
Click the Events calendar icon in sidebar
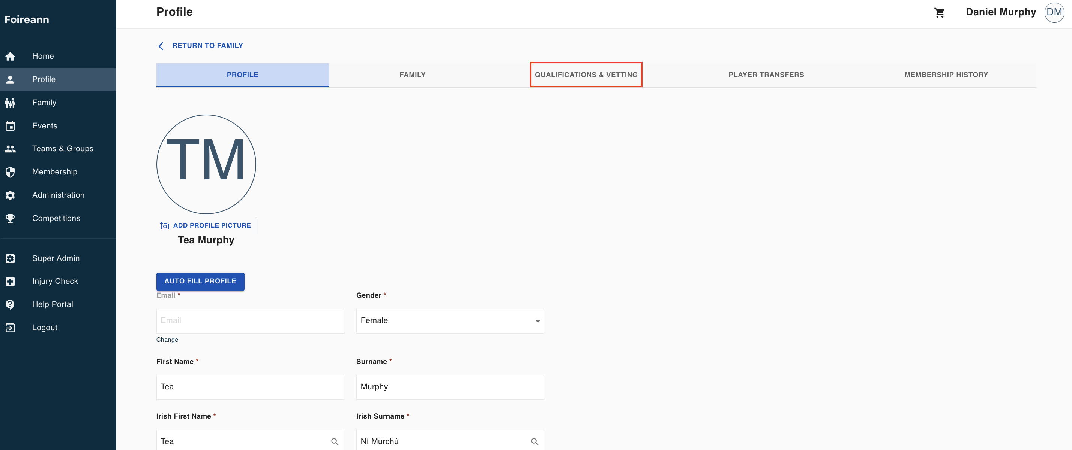[x=11, y=126]
